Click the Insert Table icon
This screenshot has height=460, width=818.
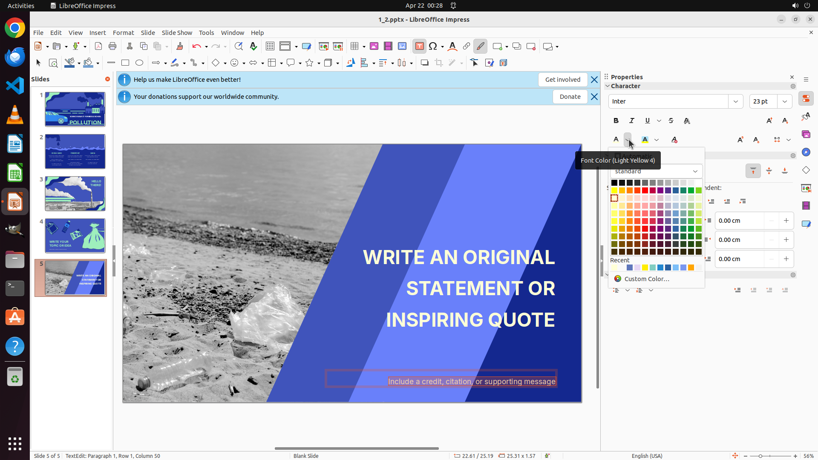[x=354, y=46]
